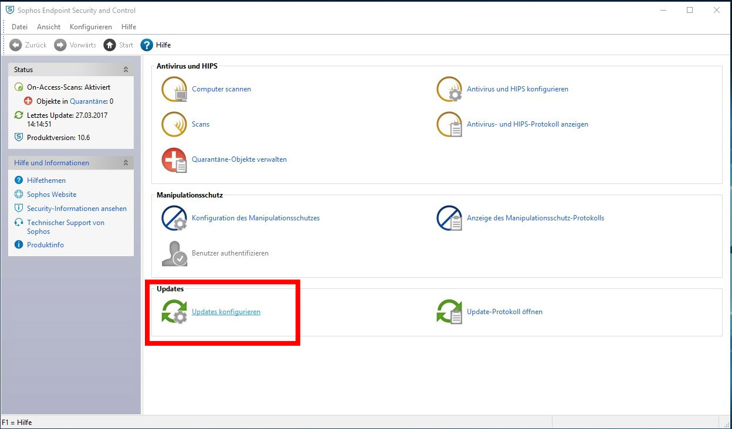Open Antivirus- und HIPS-Protokoll anzeigen link
The height and width of the screenshot is (429, 732).
click(527, 124)
